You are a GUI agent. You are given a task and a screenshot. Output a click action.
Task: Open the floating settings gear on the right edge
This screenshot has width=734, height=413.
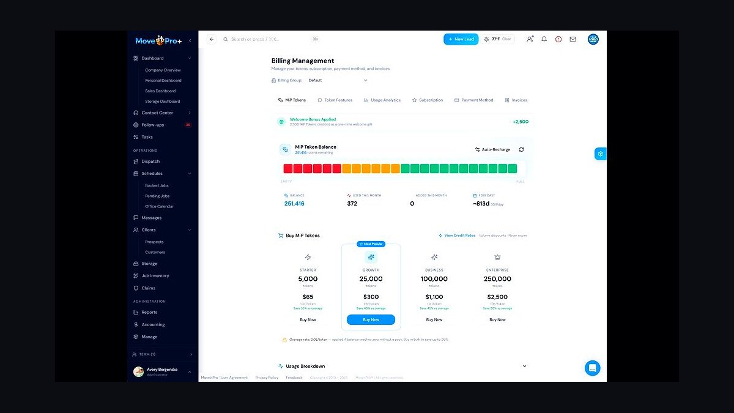tap(601, 154)
